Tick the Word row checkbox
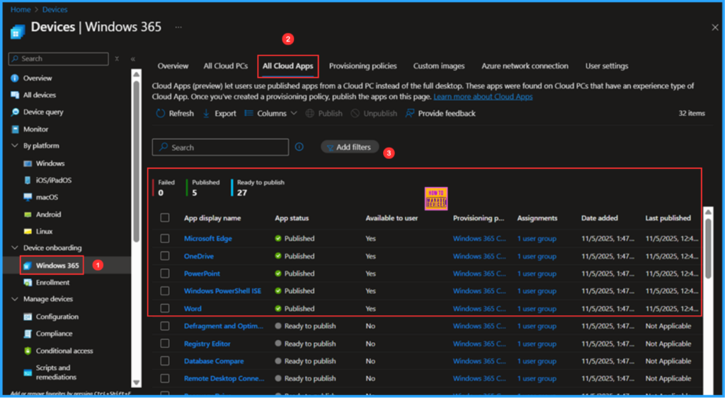 [x=164, y=308]
